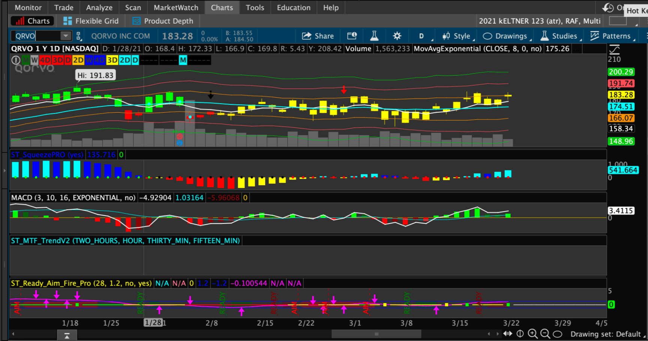Image resolution: width=648 pixels, height=341 pixels.
Task: Click the symbol link clipboard icon
Action: coord(79,36)
